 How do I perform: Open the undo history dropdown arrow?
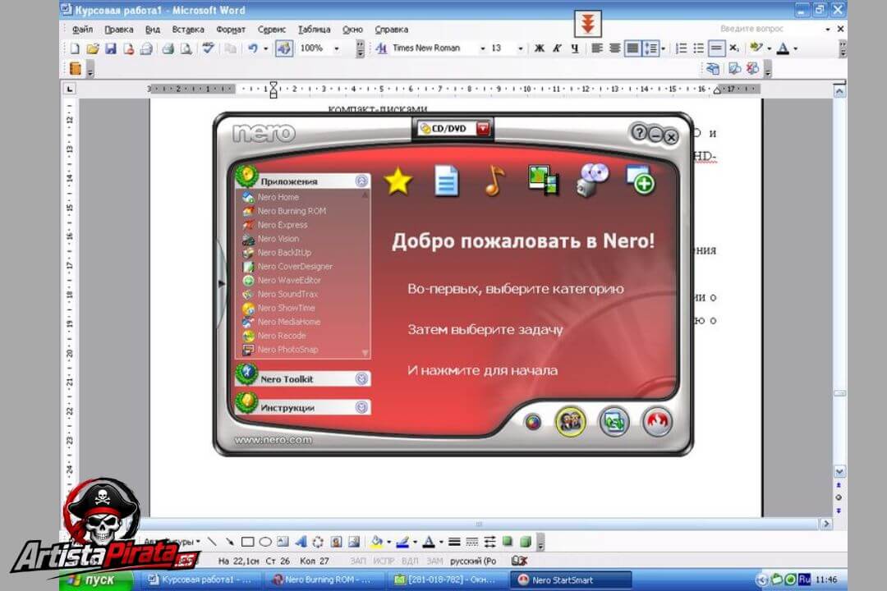(x=265, y=48)
